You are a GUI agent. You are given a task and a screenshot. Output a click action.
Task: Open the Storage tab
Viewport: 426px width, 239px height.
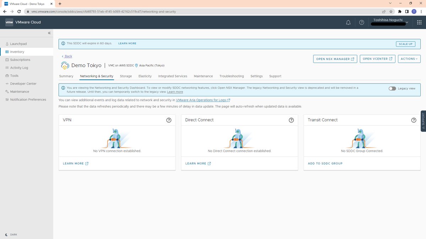[x=126, y=76]
